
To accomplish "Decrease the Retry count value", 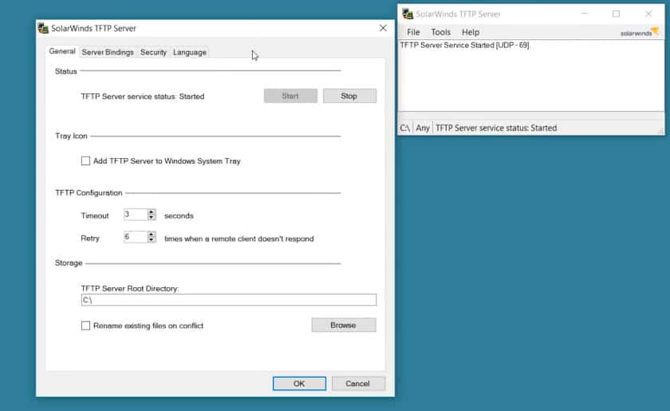I will pos(151,240).
